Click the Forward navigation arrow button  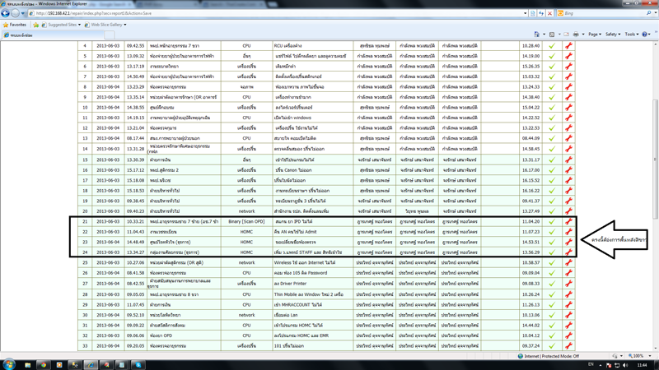[15, 13]
